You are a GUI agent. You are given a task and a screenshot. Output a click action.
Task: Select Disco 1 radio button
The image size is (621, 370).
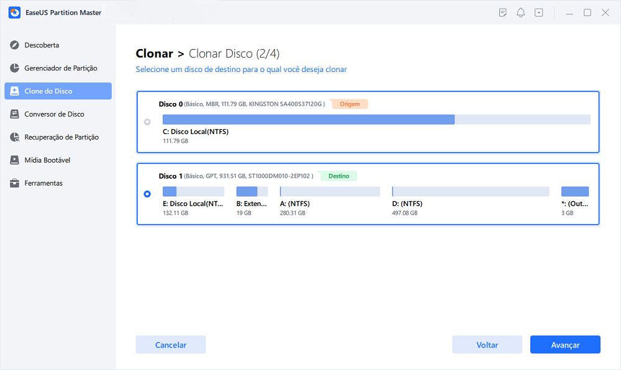(147, 194)
